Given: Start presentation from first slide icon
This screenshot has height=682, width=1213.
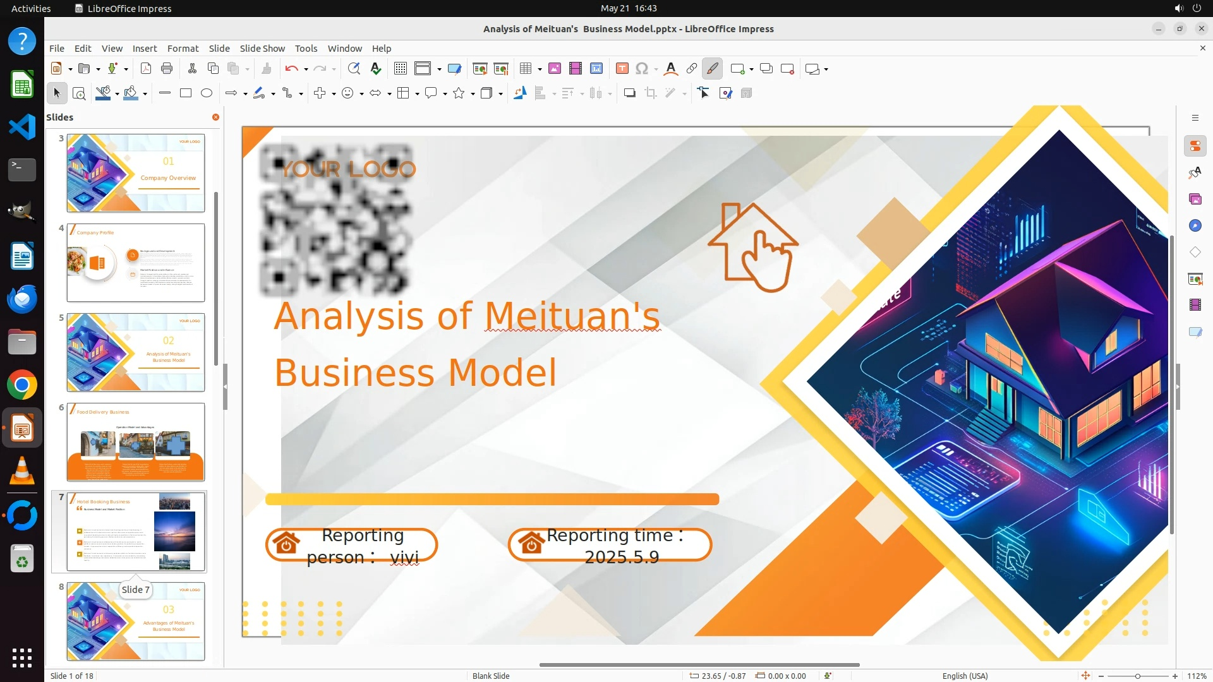Looking at the screenshot, I should tap(480, 69).
